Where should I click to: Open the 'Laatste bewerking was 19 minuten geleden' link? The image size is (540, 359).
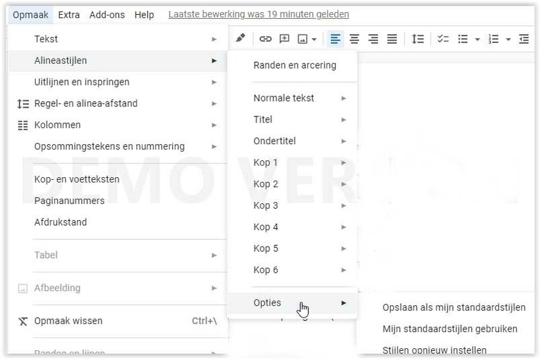[x=259, y=14]
